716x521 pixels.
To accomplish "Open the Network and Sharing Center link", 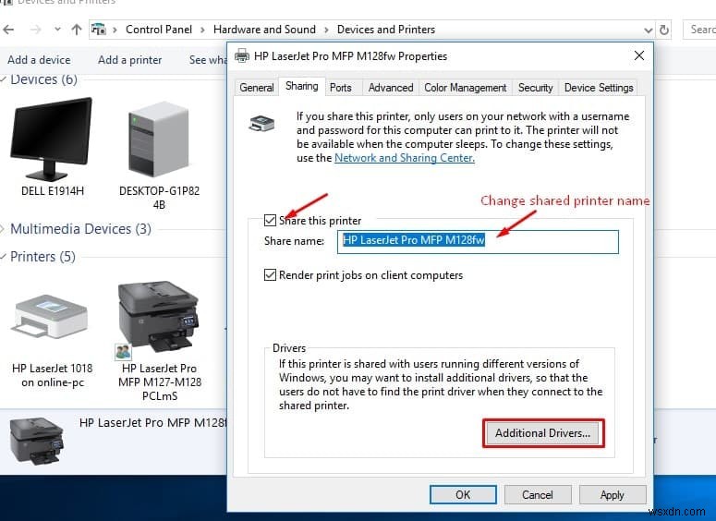I will pos(405,158).
